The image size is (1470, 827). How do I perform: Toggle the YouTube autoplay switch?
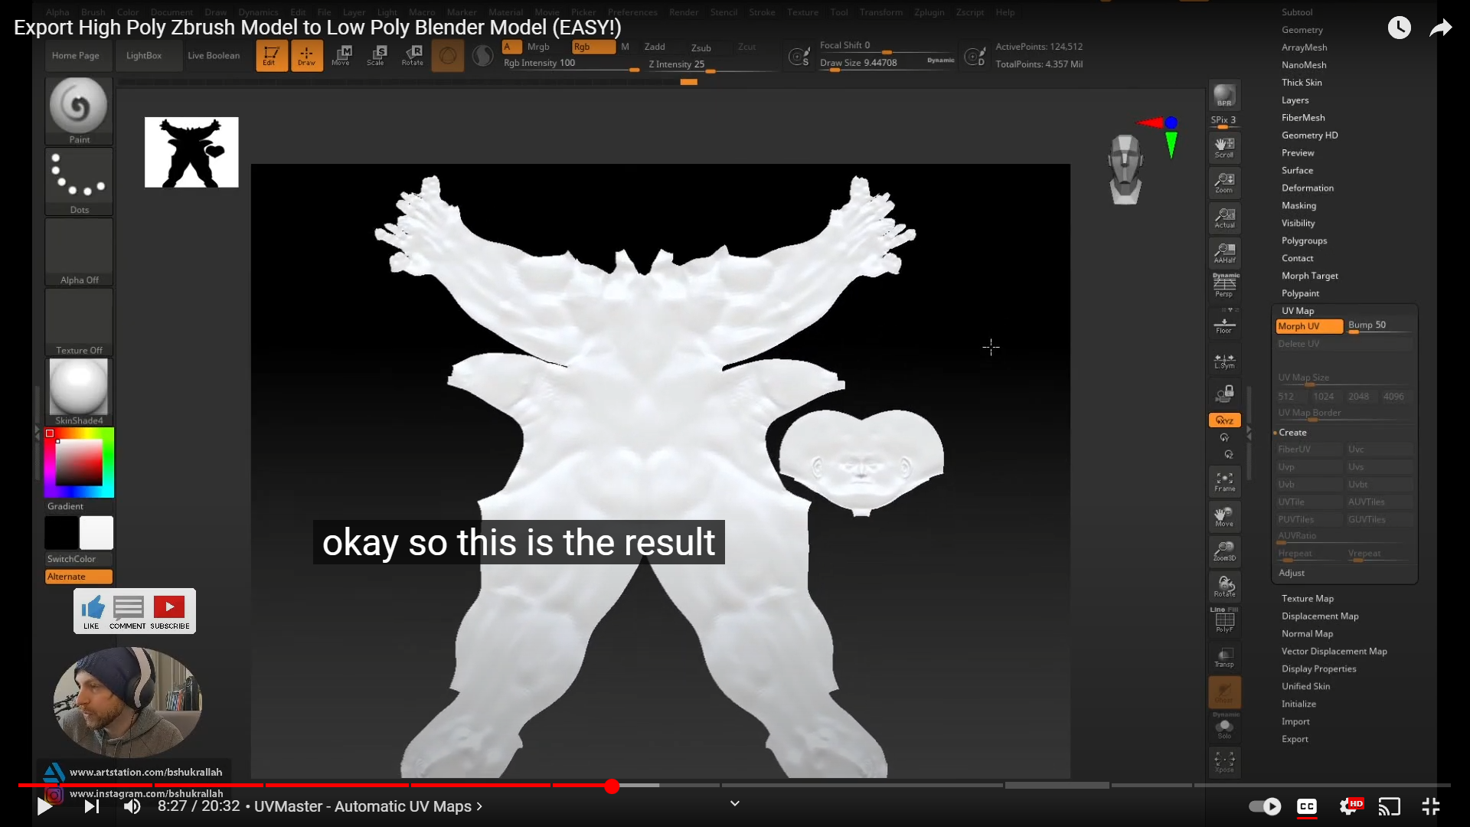pyautogui.click(x=1264, y=806)
